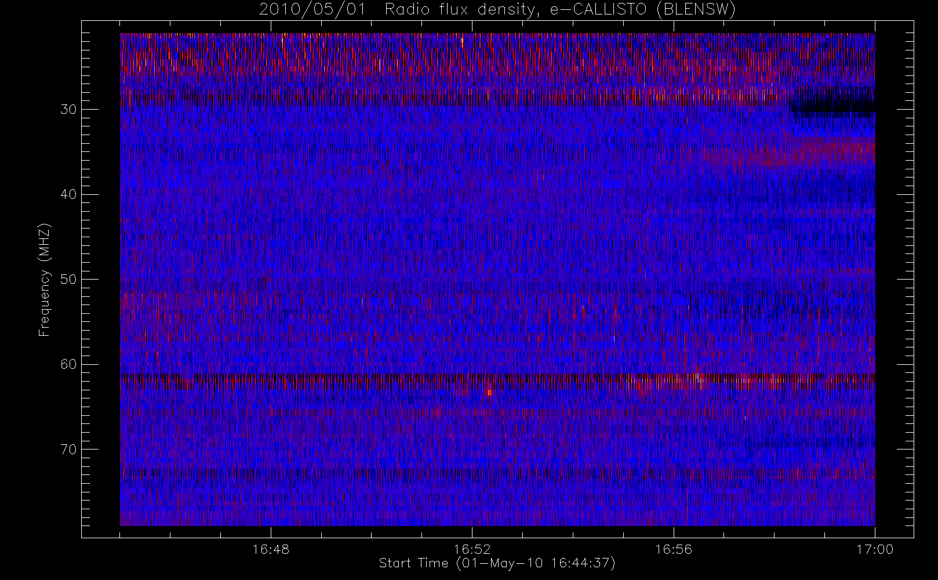Click the 16:52 time tick label
938x580 pixels.
pos(472,549)
